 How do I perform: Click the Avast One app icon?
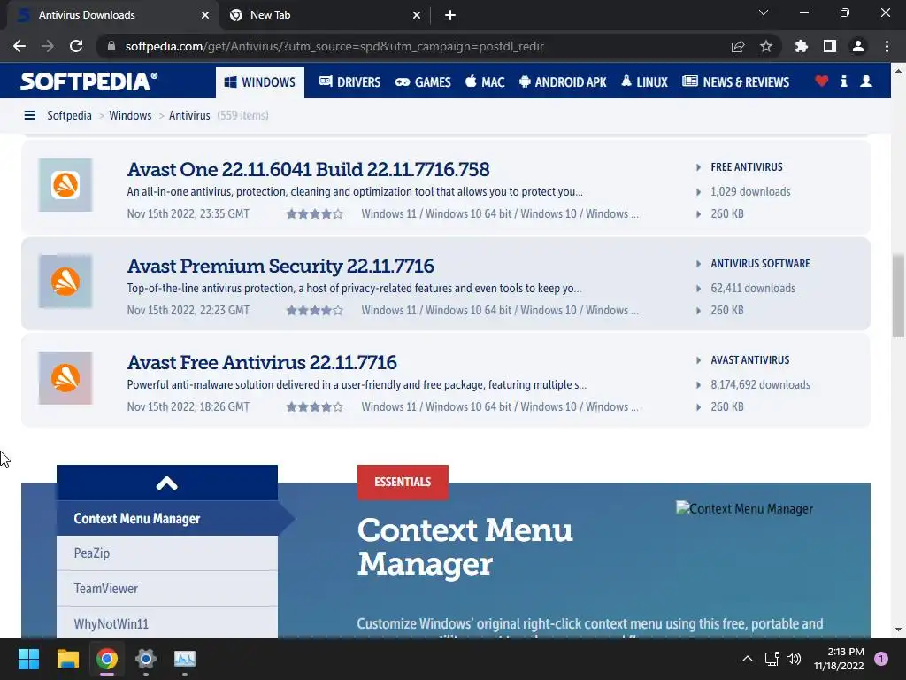tap(65, 185)
